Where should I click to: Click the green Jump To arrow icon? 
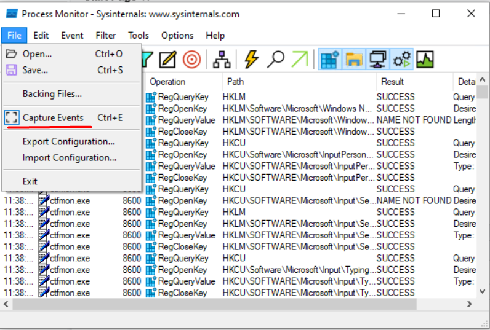[x=300, y=59]
